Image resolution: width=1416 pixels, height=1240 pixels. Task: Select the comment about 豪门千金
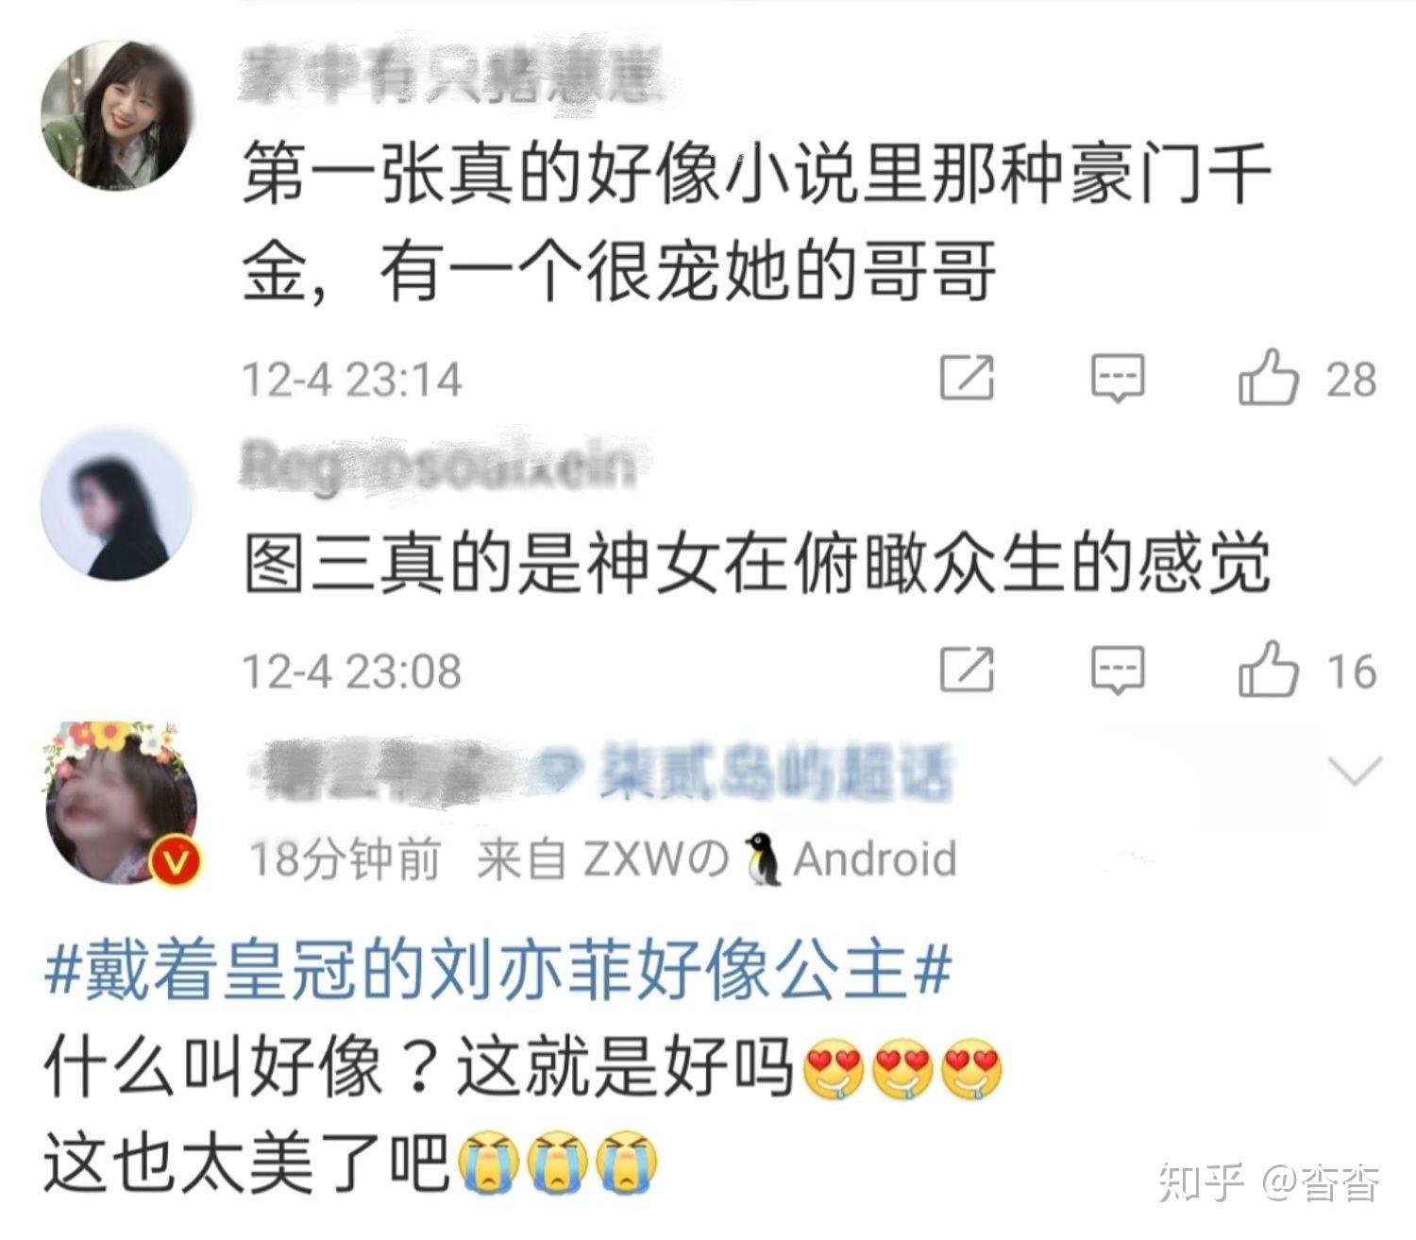click(x=757, y=224)
